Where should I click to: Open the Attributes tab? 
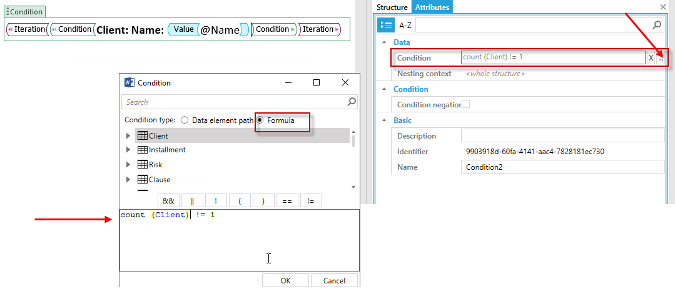pyautogui.click(x=432, y=7)
